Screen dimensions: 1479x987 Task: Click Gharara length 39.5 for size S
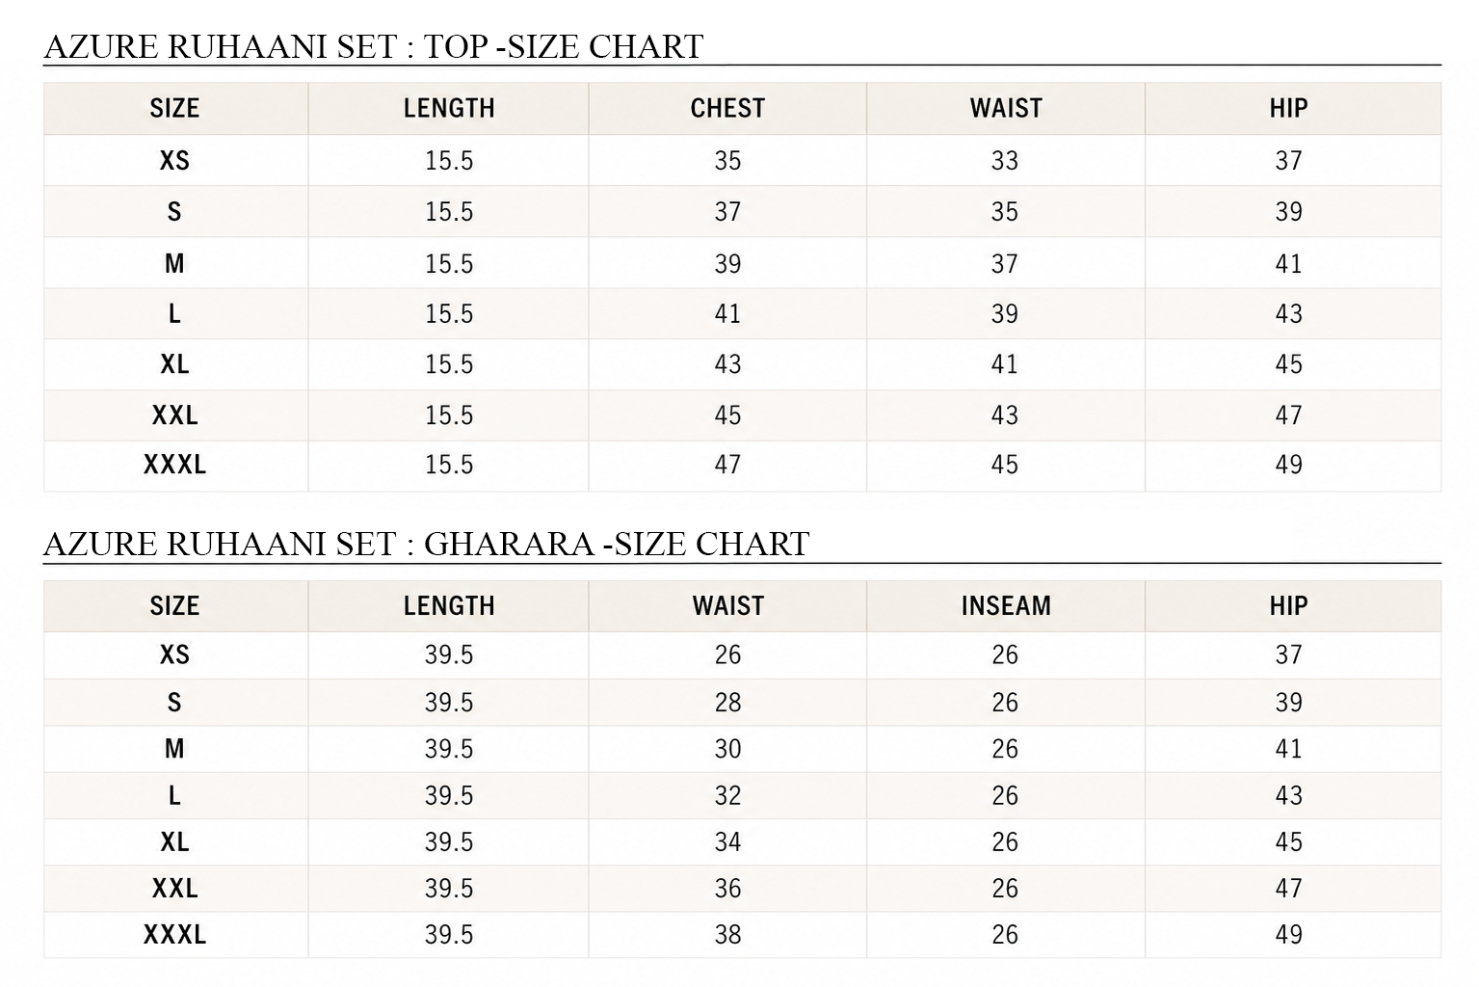coord(449,703)
